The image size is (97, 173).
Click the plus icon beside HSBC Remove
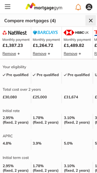pyautogui.click(x=80, y=54)
